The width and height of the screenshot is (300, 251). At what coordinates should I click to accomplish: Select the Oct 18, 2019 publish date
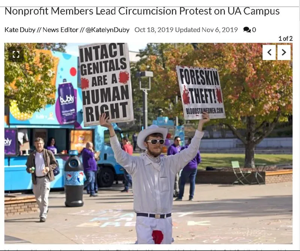click(x=154, y=30)
